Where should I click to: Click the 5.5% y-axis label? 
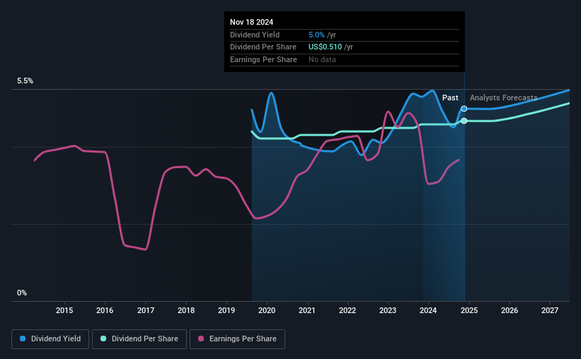click(x=25, y=81)
